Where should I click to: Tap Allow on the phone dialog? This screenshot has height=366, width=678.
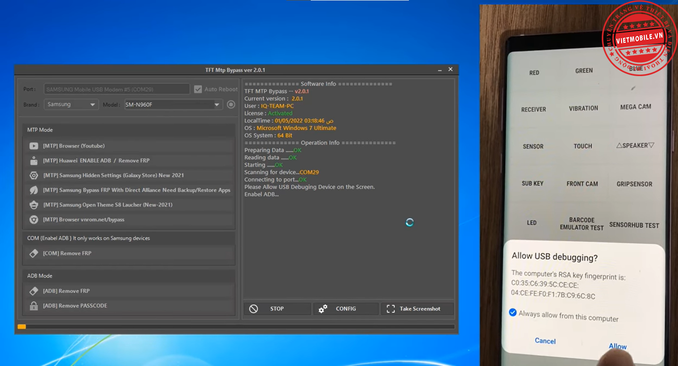click(617, 346)
